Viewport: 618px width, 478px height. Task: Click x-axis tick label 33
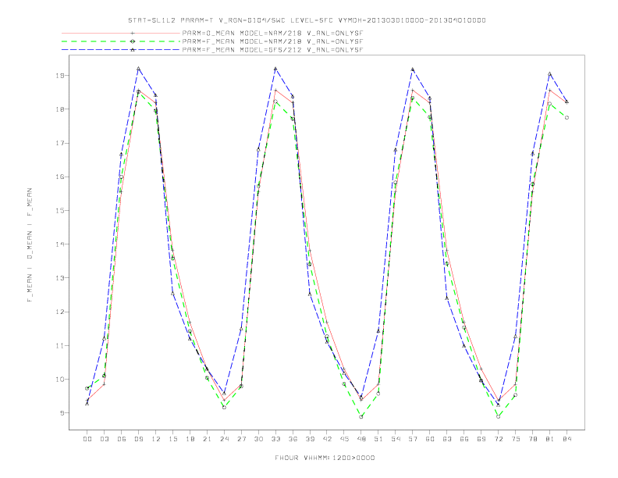(x=275, y=439)
